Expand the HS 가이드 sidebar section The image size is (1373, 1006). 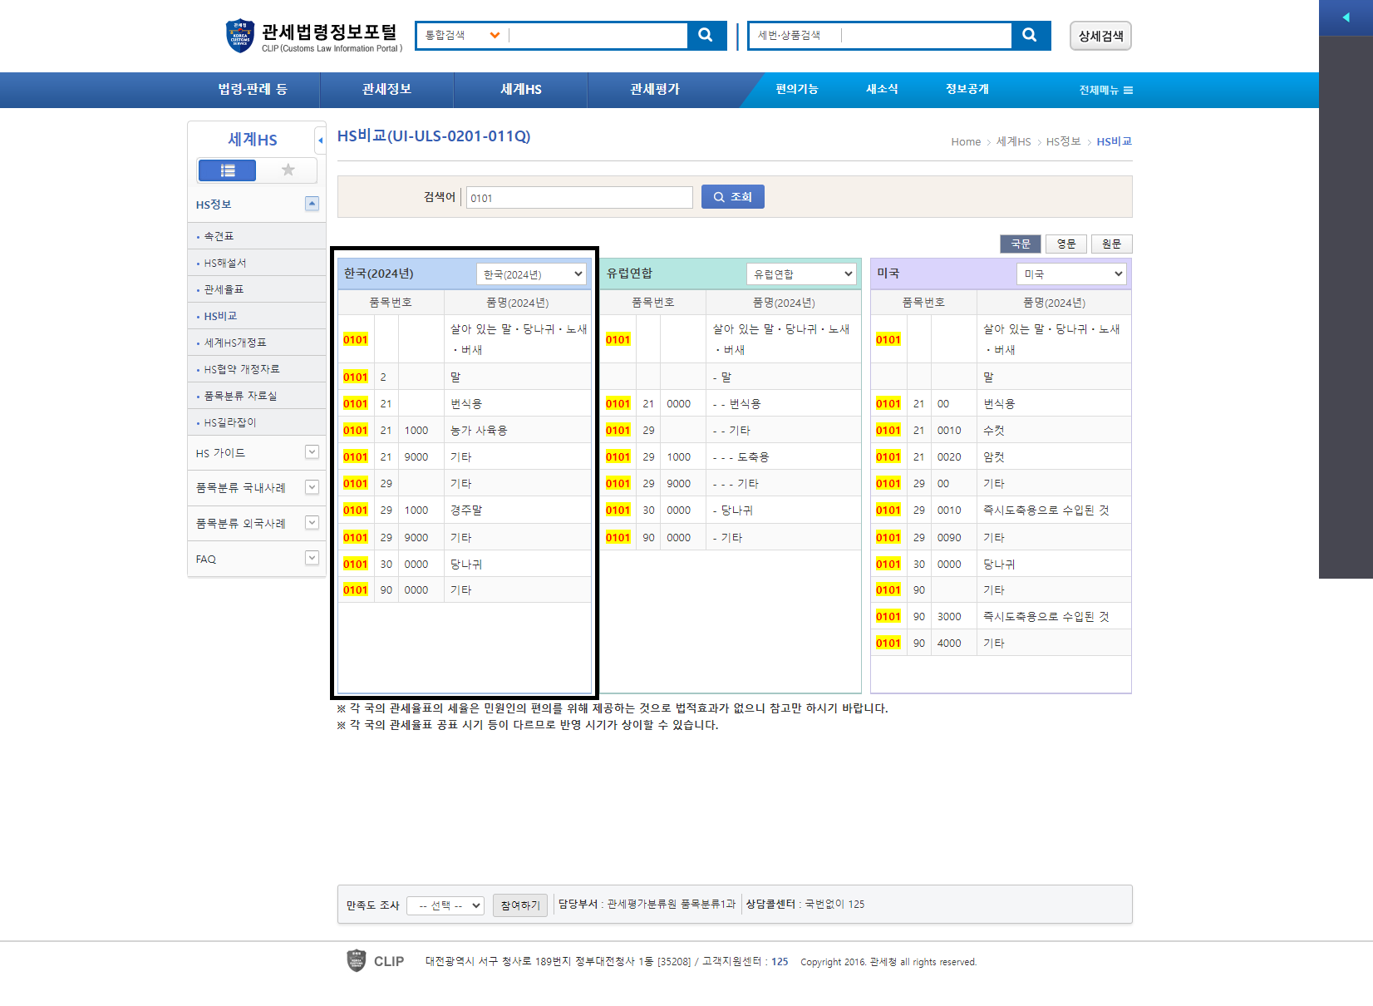click(312, 452)
